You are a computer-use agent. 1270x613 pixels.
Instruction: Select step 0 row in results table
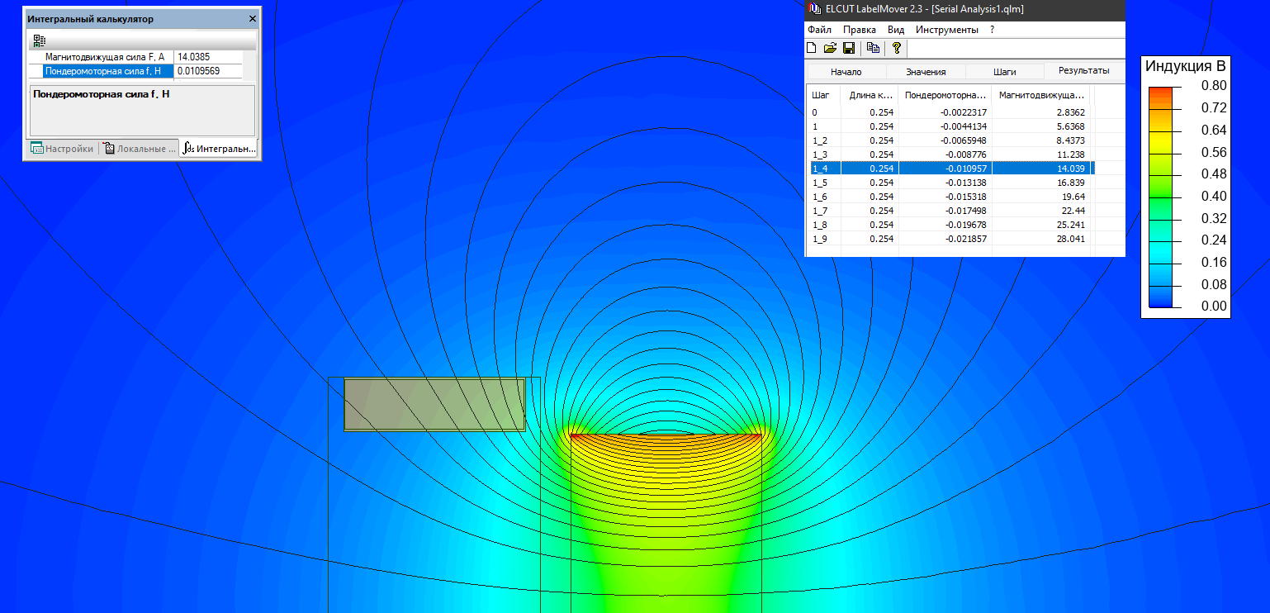click(950, 112)
